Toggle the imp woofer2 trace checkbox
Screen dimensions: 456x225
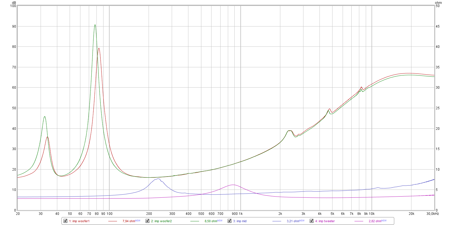[147, 221]
